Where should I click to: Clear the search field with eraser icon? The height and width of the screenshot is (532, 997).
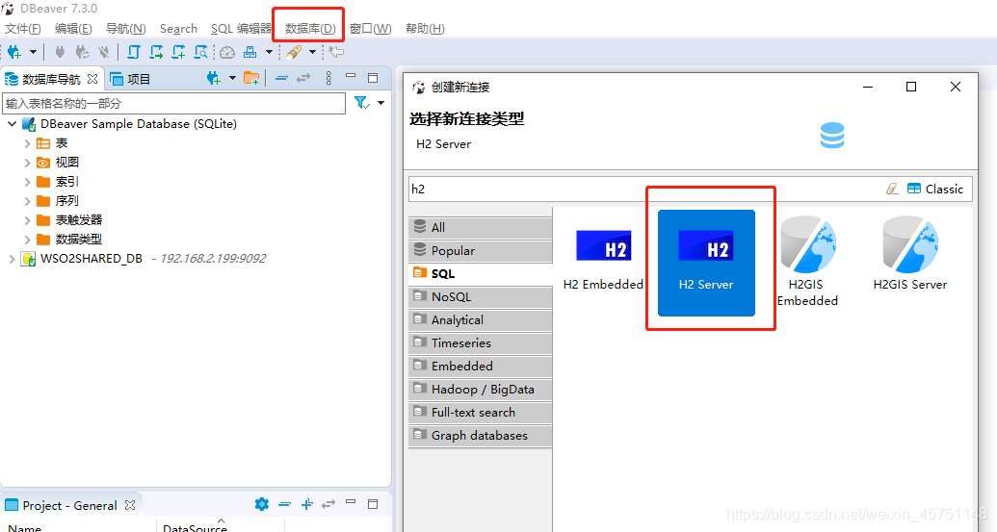point(893,190)
